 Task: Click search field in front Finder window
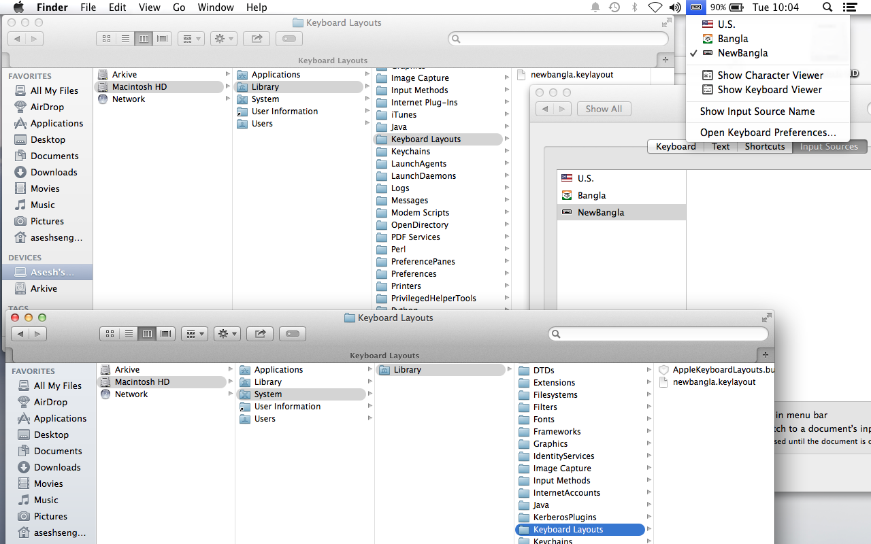(x=658, y=334)
